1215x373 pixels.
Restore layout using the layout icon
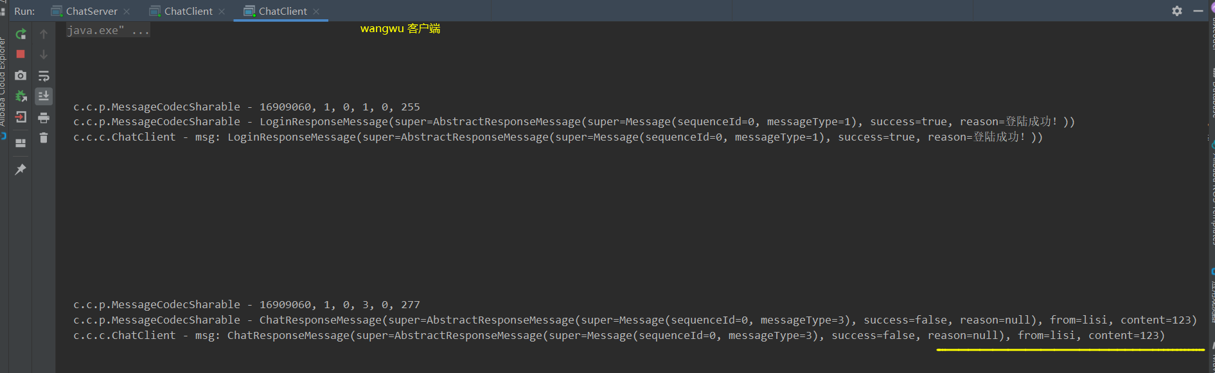point(21,143)
